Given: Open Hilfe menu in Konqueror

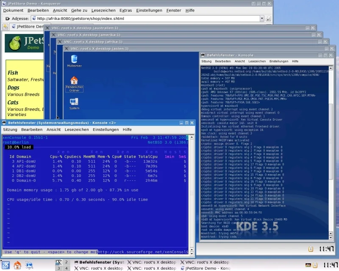Looking at the screenshot, I should [x=190, y=10].
